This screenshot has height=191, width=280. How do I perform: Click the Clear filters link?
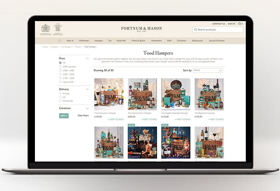click(x=83, y=115)
